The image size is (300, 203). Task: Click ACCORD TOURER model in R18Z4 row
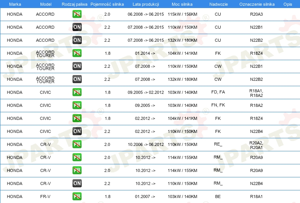(45, 54)
